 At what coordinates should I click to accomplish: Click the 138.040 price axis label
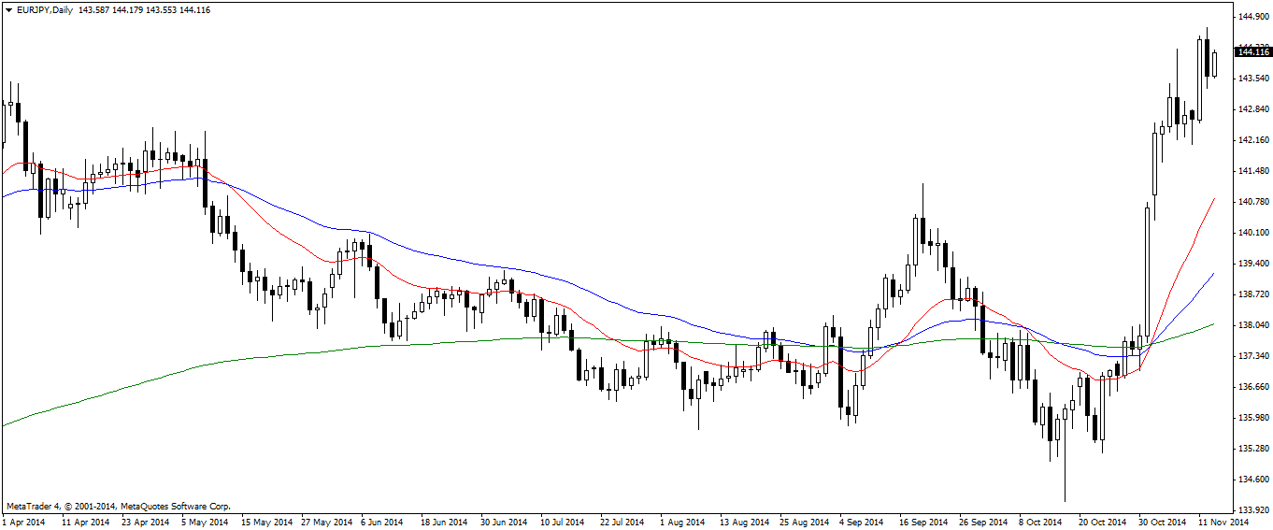tap(1252, 325)
